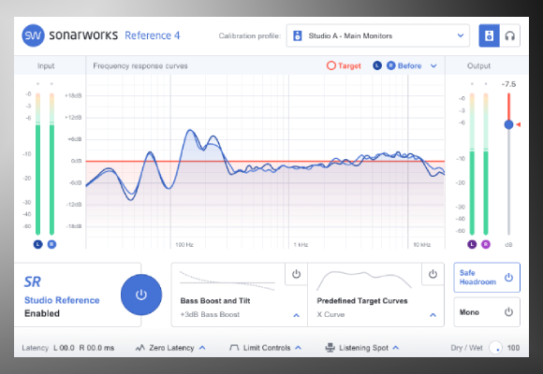Expand the Zero Latency menu
The height and width of the screenshot is (374, 543).
pyautogui.click(x=202, y=348)
